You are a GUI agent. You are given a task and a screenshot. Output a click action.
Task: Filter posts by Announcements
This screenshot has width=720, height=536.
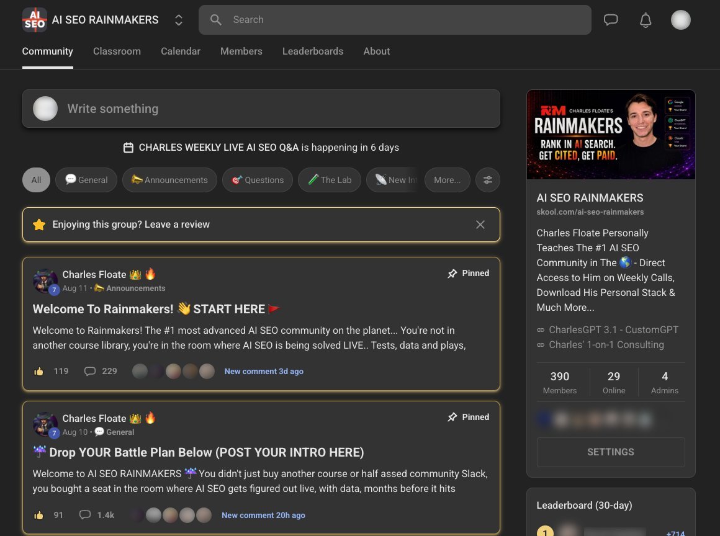[x=169, y=180]
